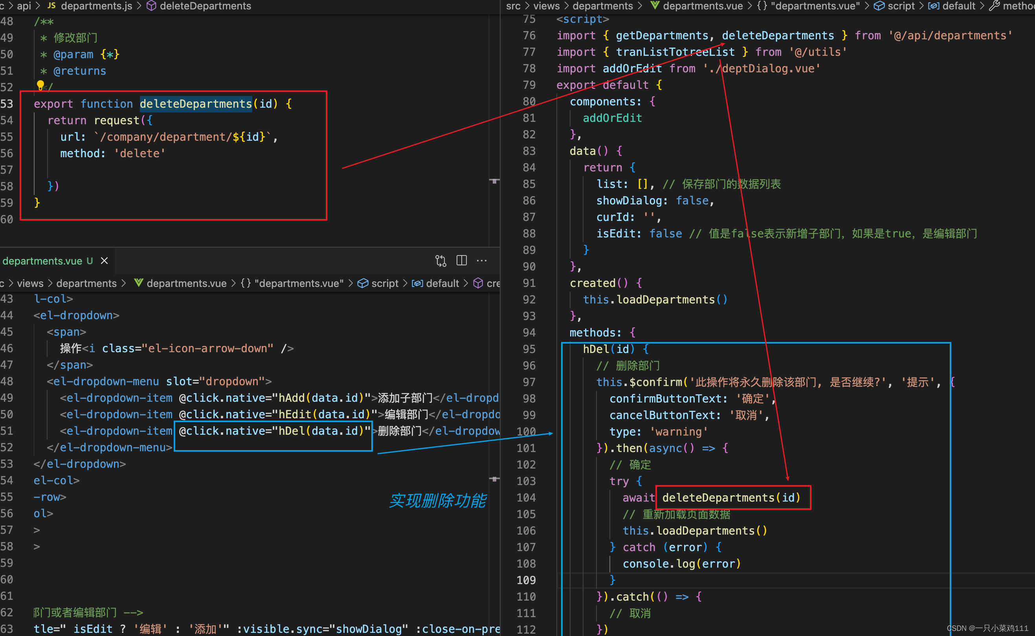
Task: Open the more actions ellipsis menu
Action: pyautogui.click(x=481, y=261)
